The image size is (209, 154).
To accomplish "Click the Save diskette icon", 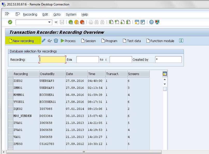I will tap(62, 22).
